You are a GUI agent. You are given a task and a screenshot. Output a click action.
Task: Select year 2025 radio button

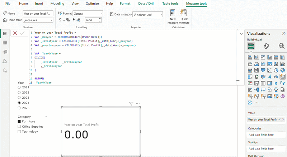19,108
